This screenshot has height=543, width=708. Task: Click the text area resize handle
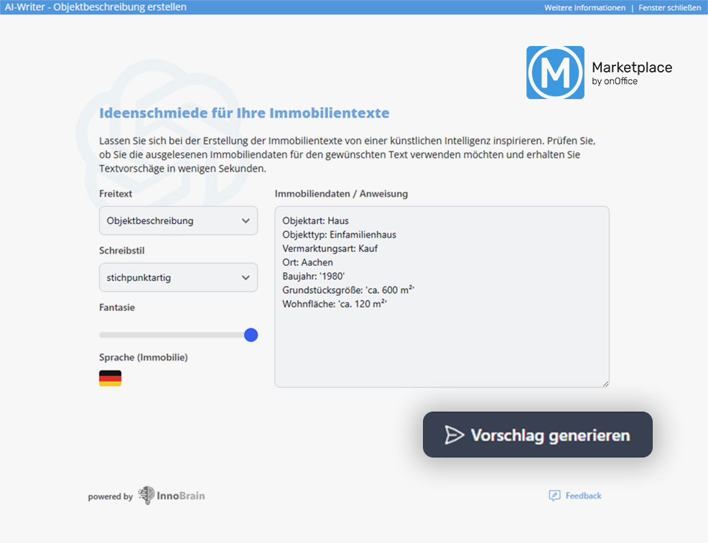[605, 384]
